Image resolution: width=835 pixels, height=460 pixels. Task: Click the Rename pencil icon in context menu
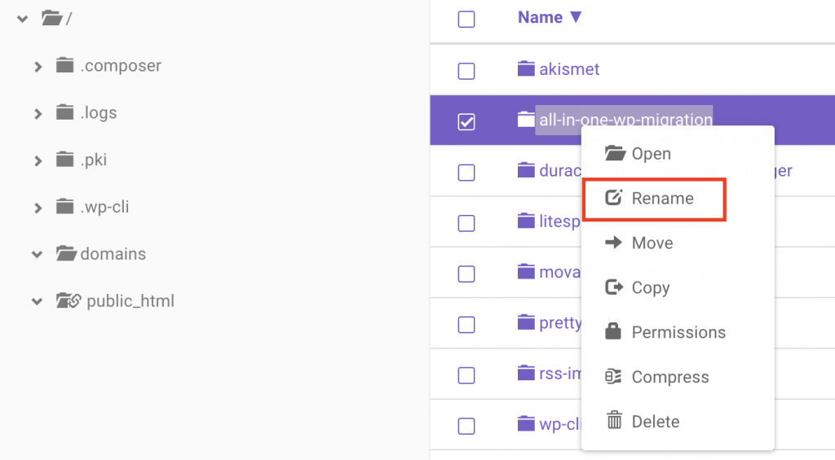click(x=614, y=198)
